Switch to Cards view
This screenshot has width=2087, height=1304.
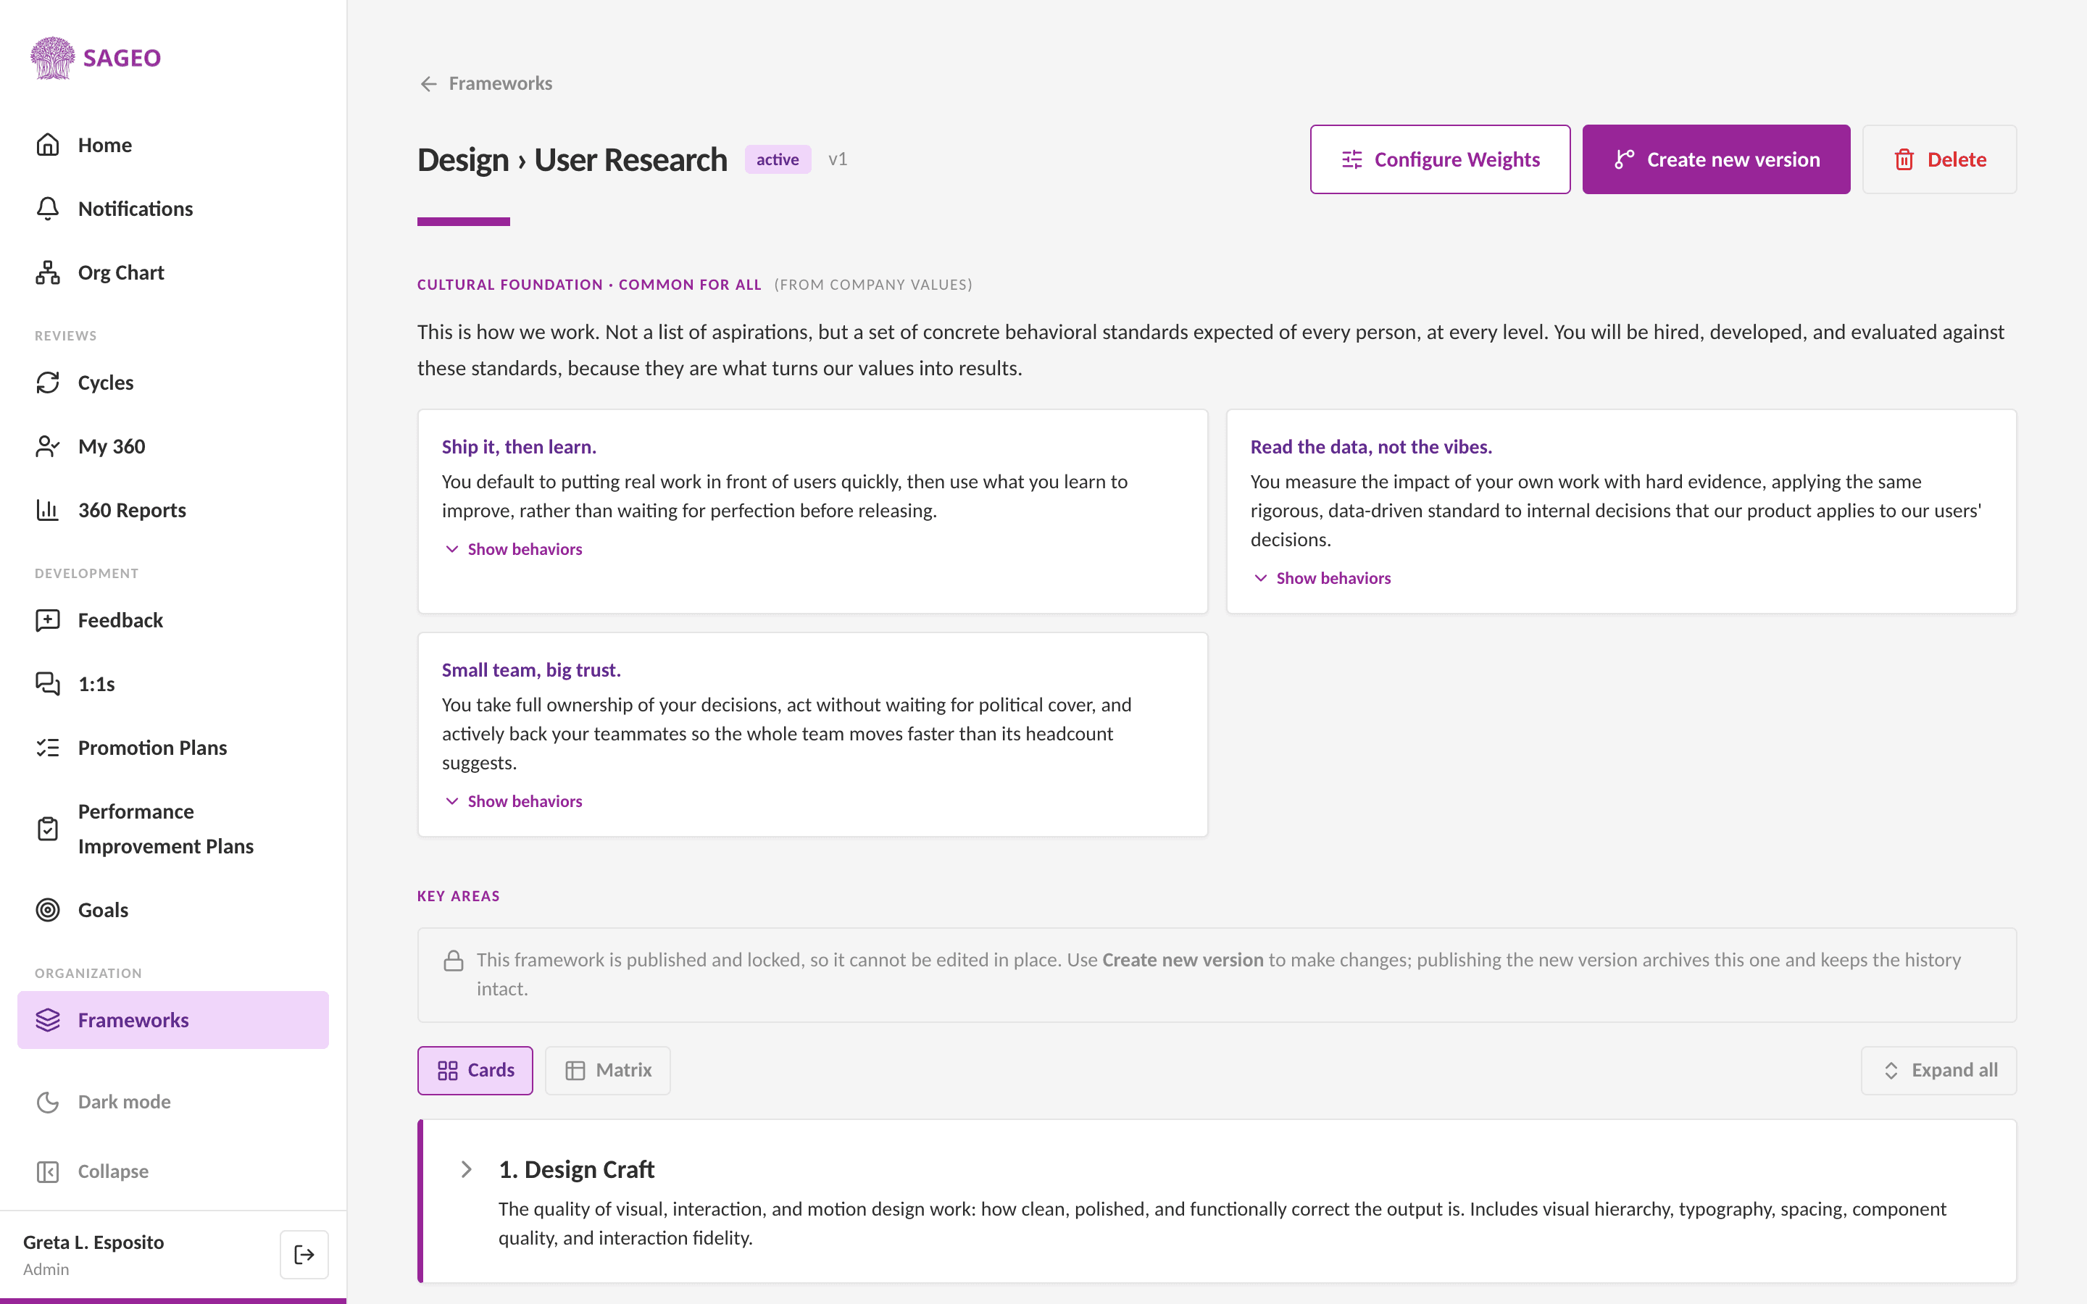click(475, 1070)
